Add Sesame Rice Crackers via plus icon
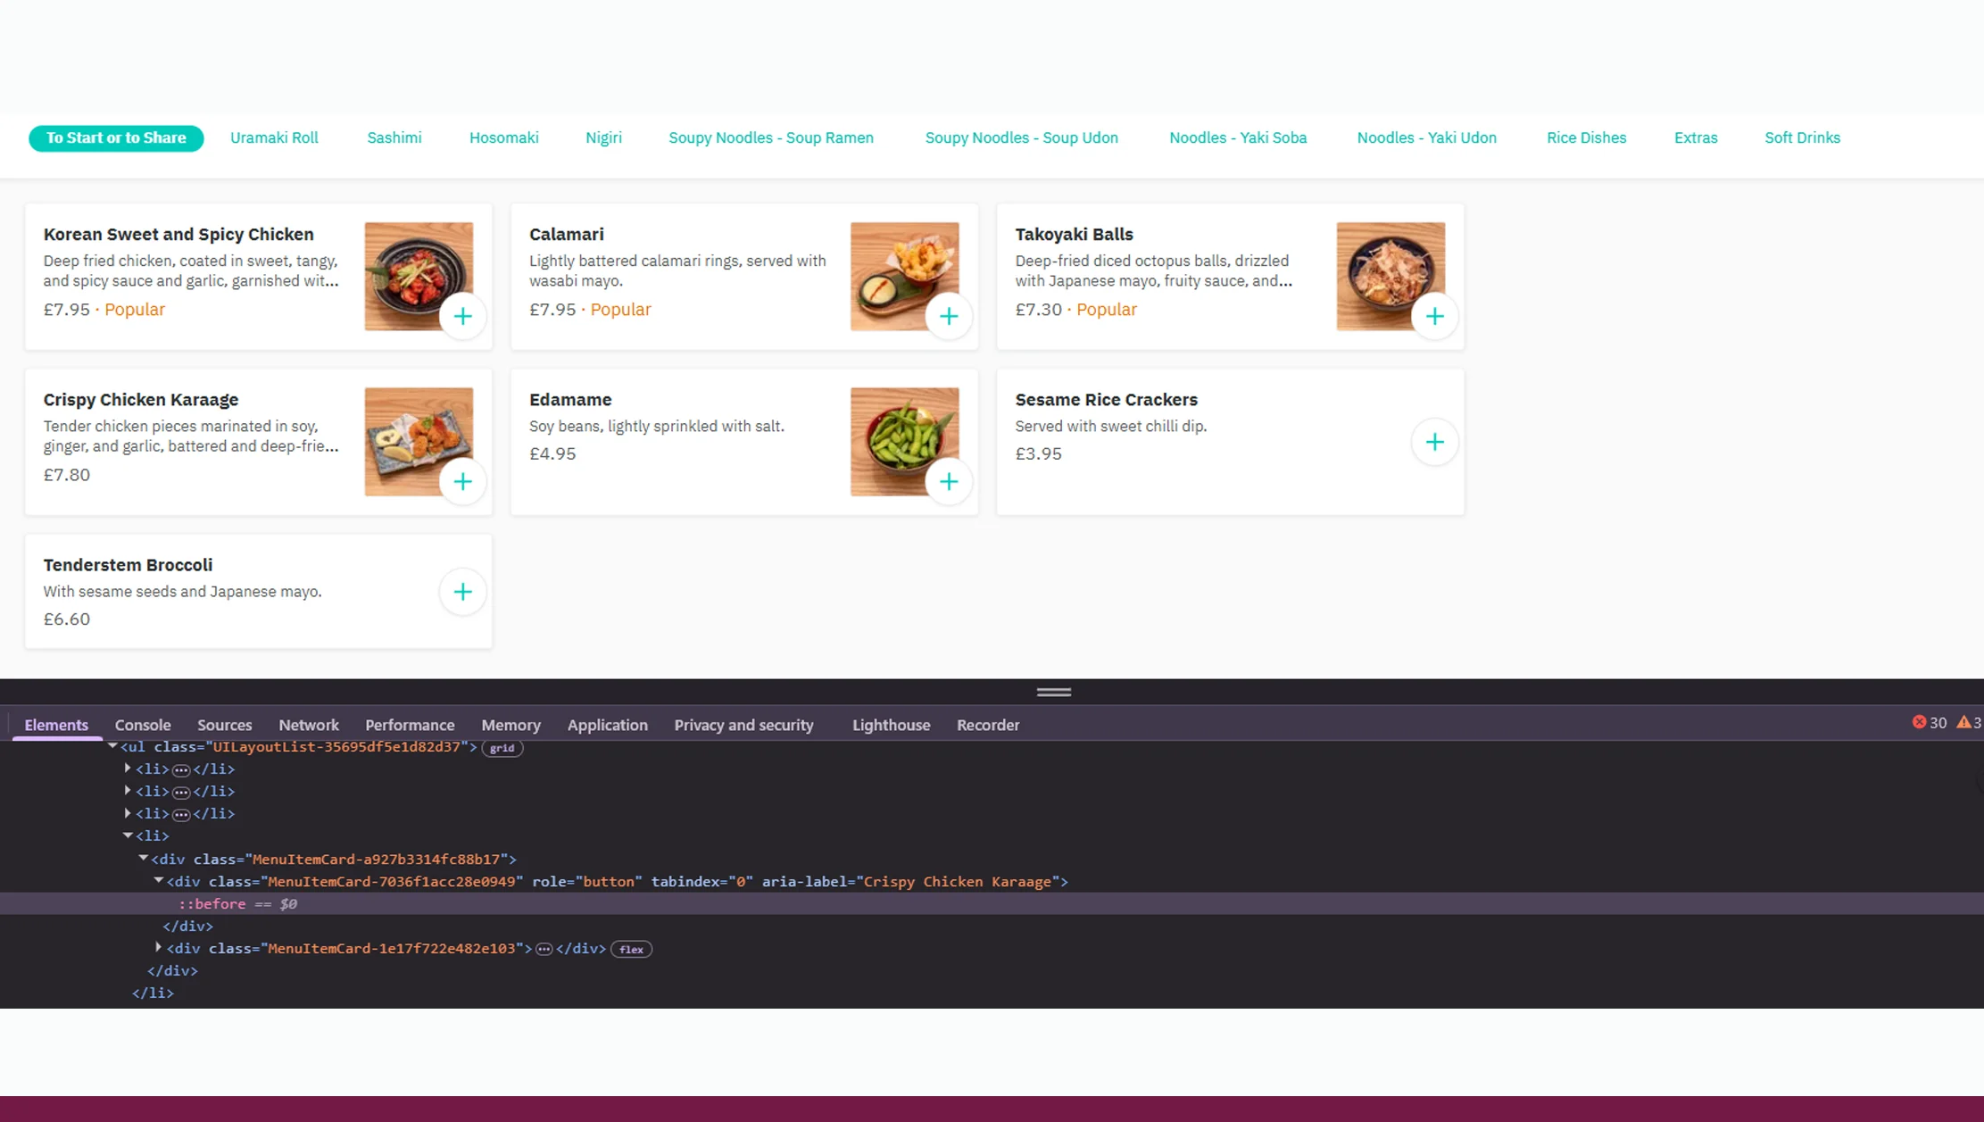 pos(1435,441)
